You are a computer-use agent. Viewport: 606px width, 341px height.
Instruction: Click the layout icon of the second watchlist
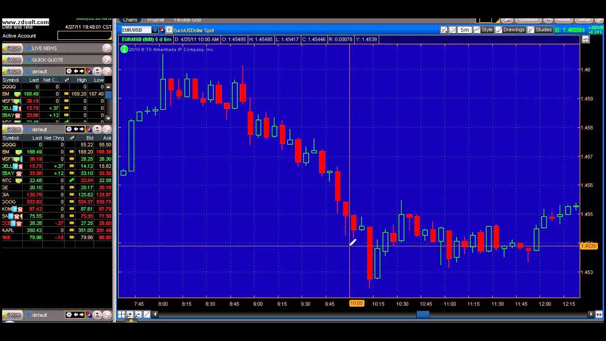[107, 129]
